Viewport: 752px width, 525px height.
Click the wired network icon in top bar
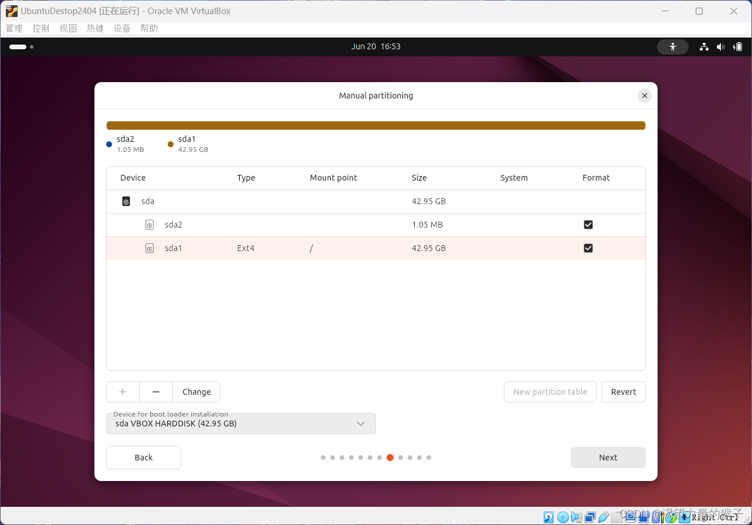point(704,47)
